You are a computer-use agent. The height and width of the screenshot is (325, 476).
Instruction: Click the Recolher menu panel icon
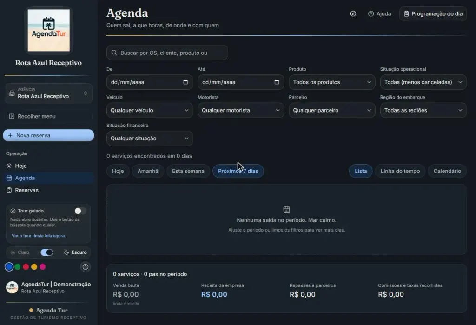(12, 116)
